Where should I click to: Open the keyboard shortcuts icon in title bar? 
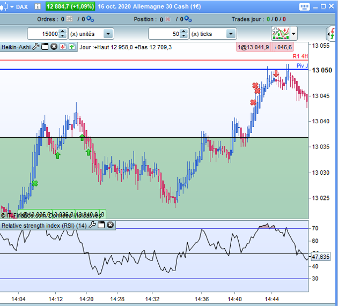tap(304, 6)
